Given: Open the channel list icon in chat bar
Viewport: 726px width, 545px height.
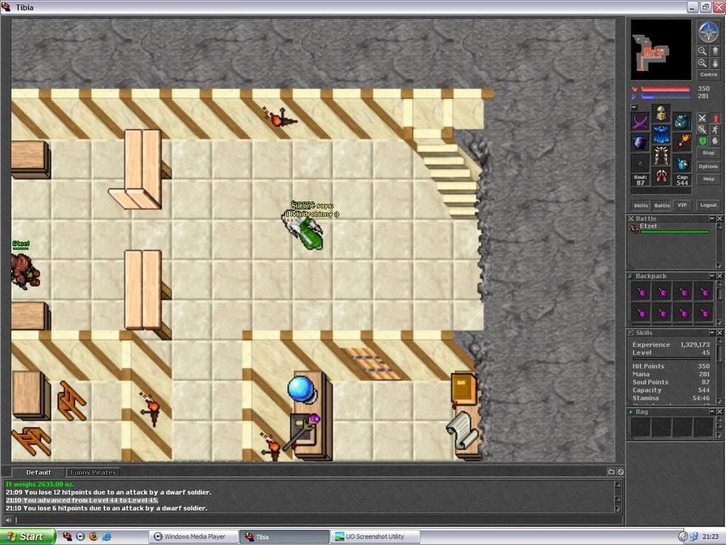Looking at the screenshot, I should pyautogui.click(x=610, y=472).
